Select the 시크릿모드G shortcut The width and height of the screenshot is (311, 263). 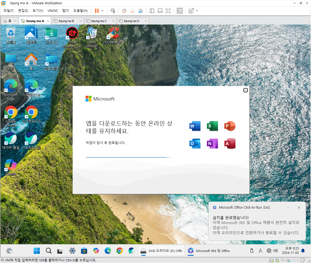click(31, 114)
